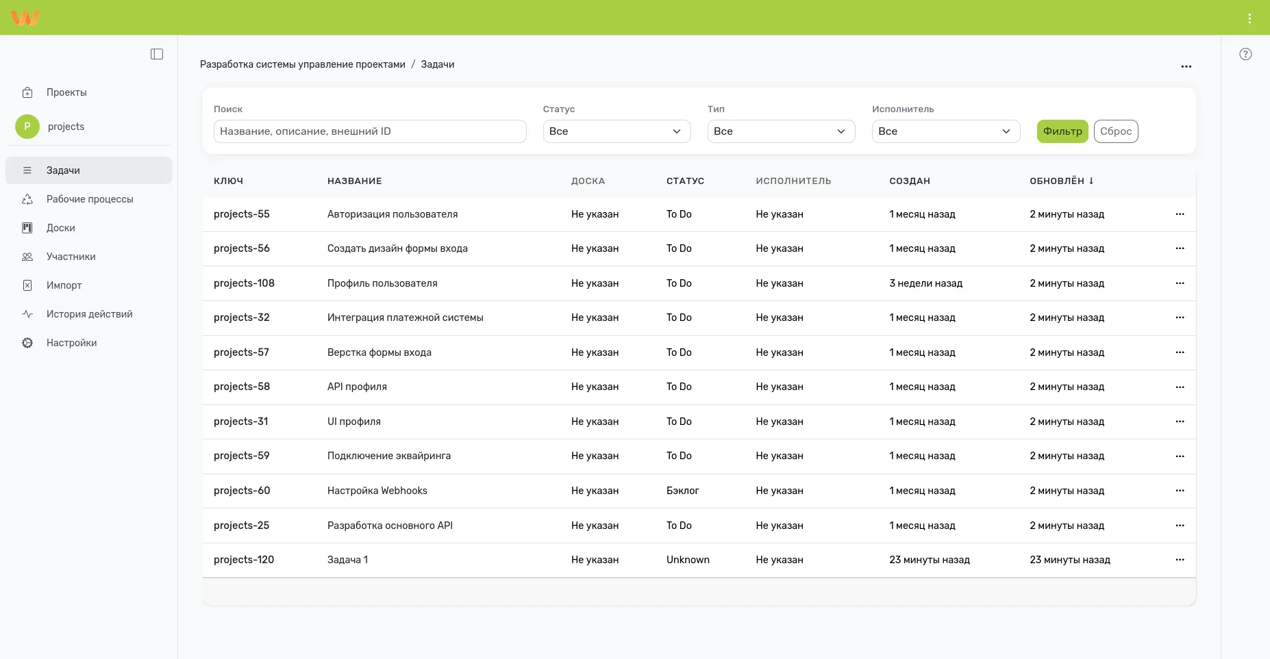This screenshot has height=659, width=1270.
Task: Click task name Интеграция платежной системы
Action: pyautogui.click(x=406, y=318)
